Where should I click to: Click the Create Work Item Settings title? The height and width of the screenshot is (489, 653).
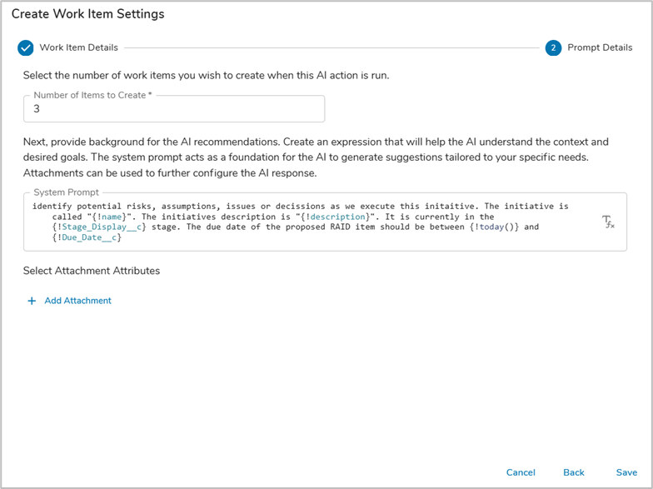tap(87, 14)
